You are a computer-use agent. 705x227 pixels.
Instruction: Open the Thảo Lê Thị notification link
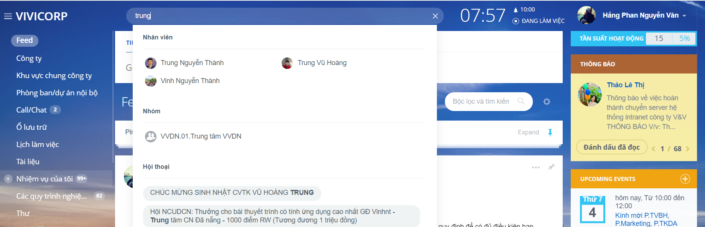[625, 85]
